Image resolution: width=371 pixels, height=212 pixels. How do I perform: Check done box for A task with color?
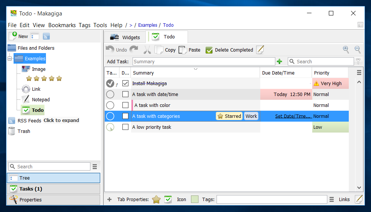pos(125,105)
